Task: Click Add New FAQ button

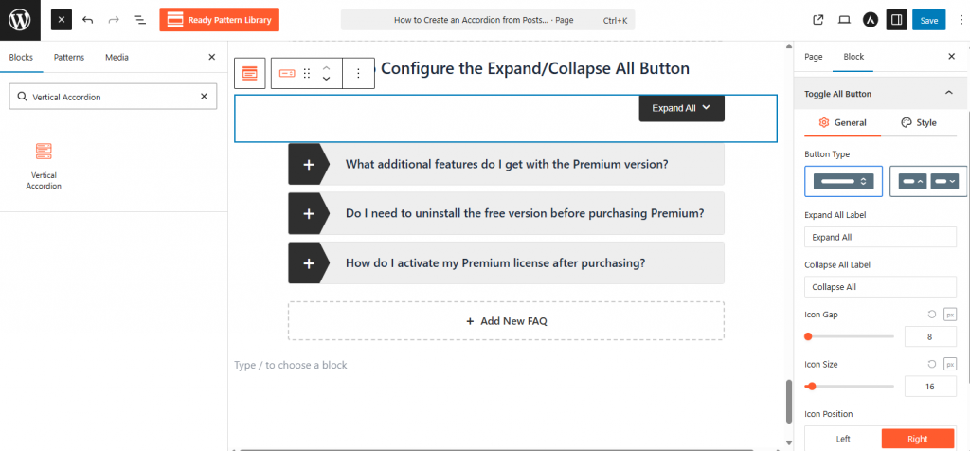Action: [x=506, y=321]
